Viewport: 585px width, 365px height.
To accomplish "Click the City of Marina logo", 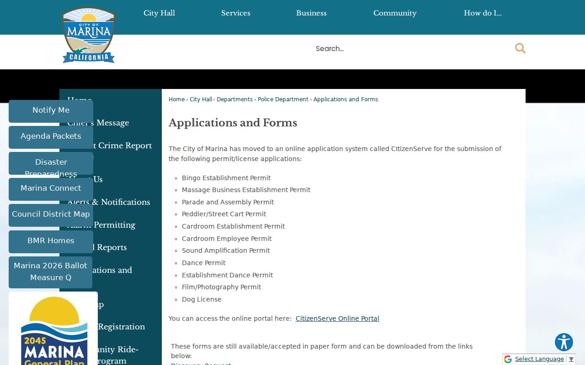I will [89, 35].
